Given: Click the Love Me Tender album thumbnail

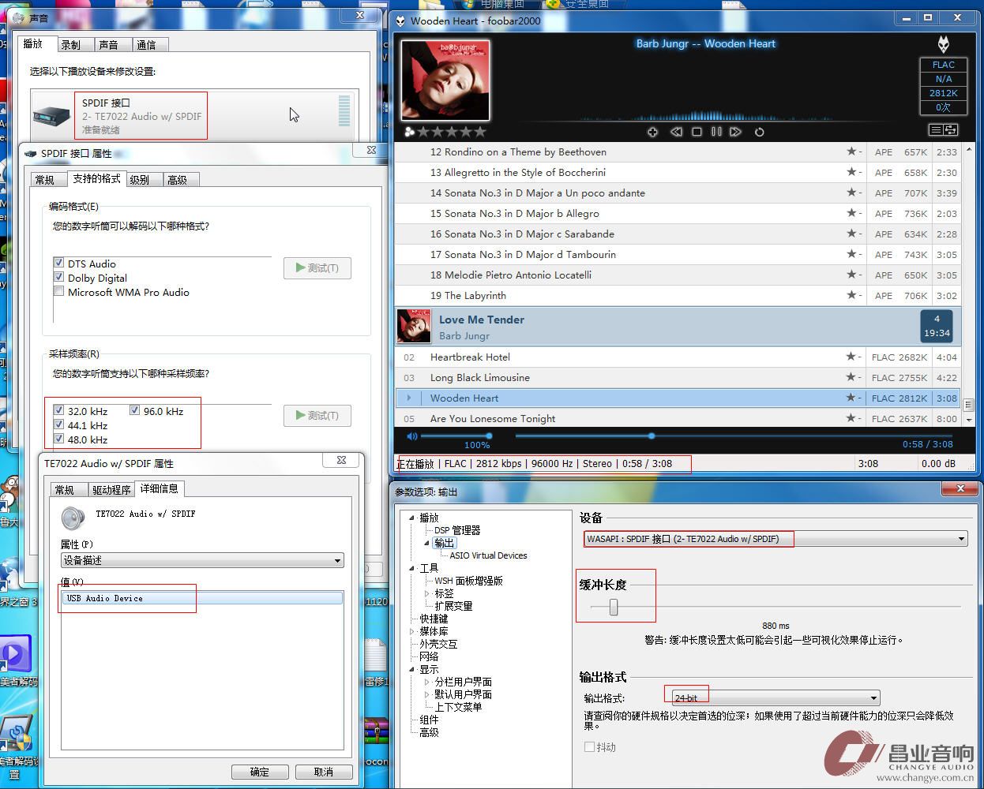Looking at the screenshot, I should (414, 327).
